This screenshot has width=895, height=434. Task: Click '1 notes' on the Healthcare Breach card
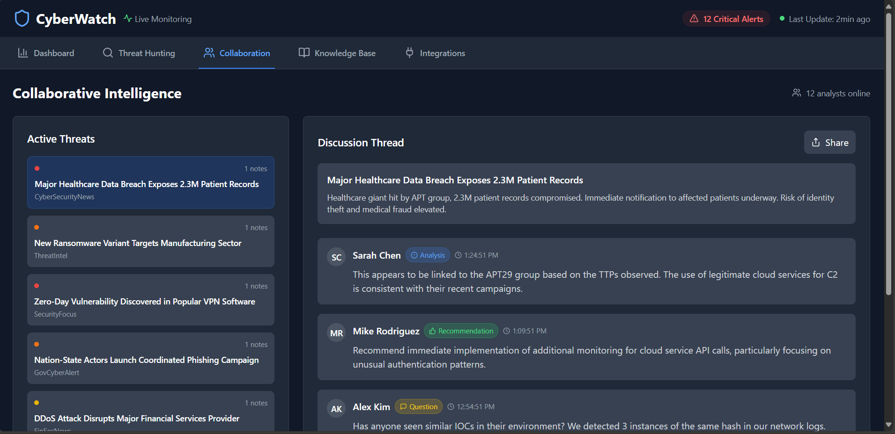click(x=256, y=169)
